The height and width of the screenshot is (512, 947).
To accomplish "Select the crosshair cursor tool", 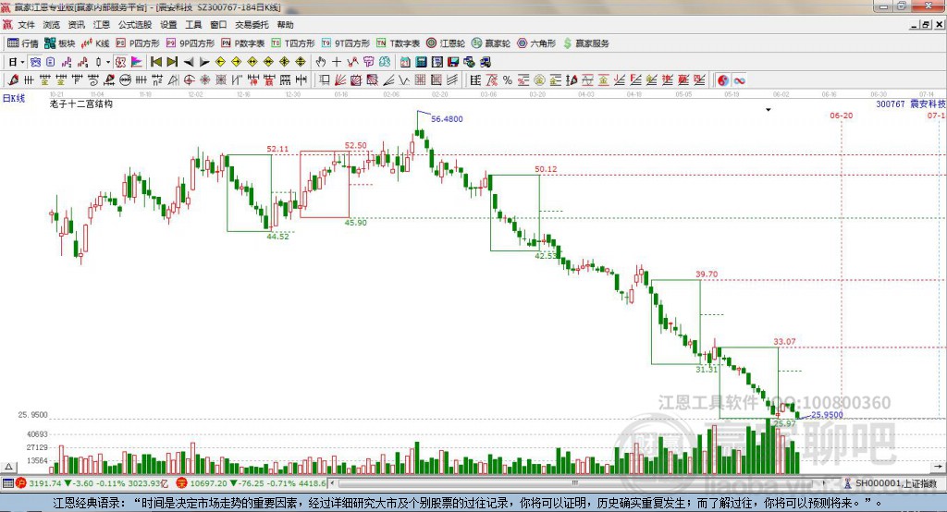I will (x=337, y=62).
